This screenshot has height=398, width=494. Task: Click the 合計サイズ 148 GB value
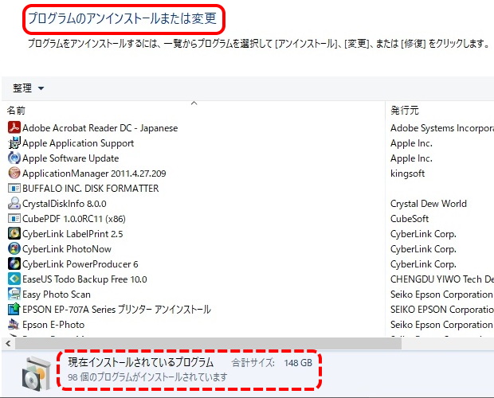click(298, 363)
